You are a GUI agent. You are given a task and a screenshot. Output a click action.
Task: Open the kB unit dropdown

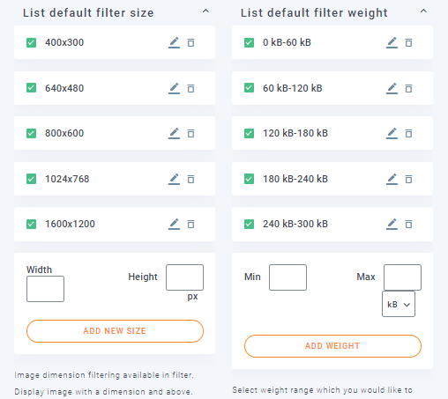tap(399, 304)
